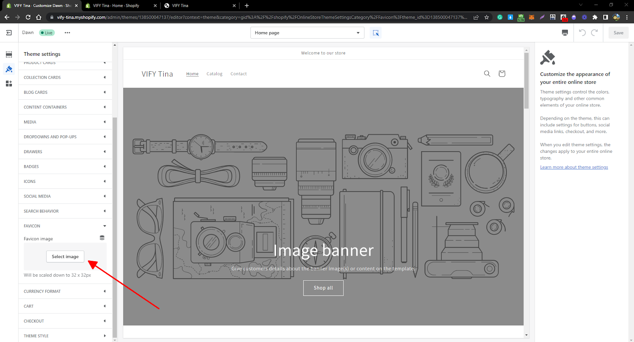Toggle the browser side panel icon
This screenshot has height=342, width=634.
[x=605, y=17]
